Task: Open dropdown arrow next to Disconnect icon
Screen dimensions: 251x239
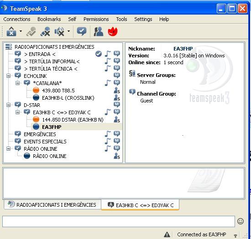Action: point(21,31)
